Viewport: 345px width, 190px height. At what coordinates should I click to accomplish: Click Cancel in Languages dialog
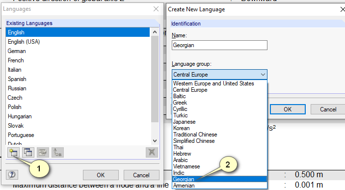[141, 175]
